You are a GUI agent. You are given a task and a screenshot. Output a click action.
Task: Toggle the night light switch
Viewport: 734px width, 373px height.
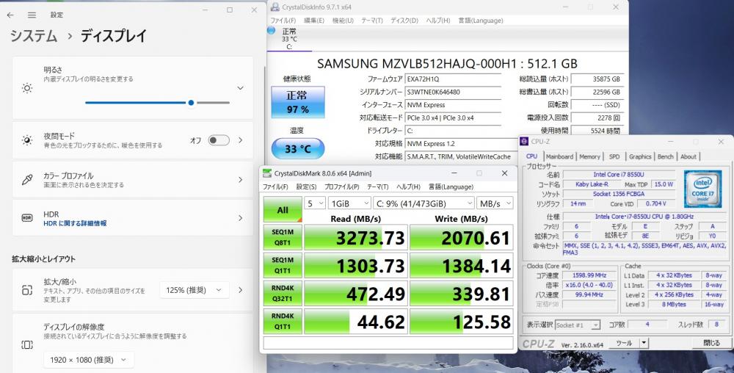pos(219,140)
